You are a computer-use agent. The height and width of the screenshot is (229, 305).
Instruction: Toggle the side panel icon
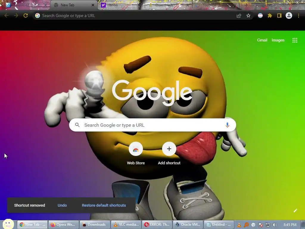(279, 16)
